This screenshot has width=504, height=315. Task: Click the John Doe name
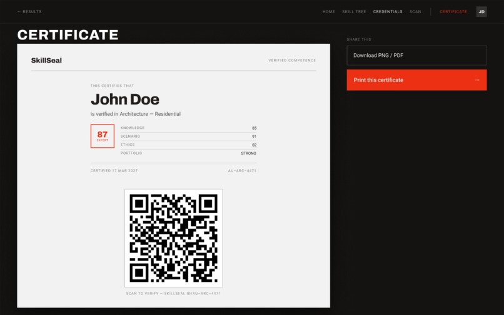coord(125,99)
